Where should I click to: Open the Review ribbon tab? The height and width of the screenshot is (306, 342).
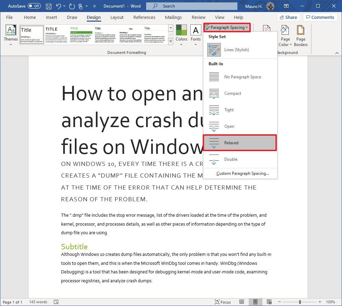(198, 17)
